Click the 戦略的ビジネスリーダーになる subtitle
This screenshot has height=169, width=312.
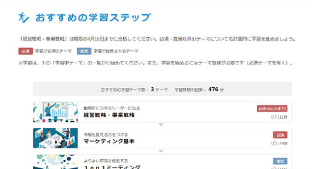tap(112, 108)
